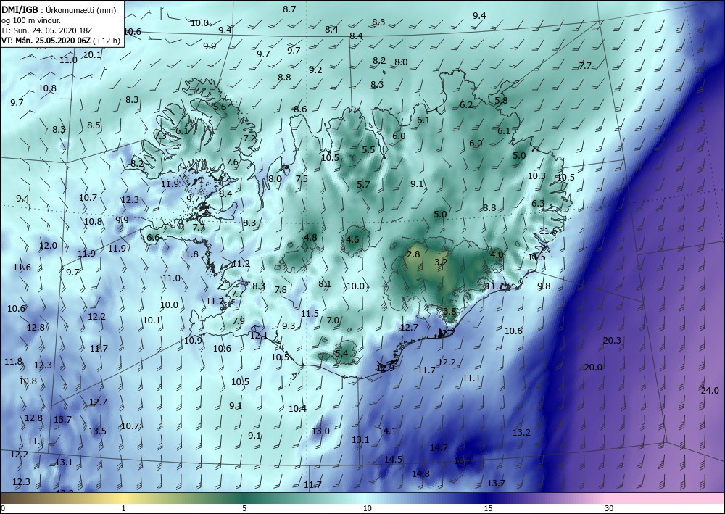
Task: Click the 7.5 value on the map
Action: coord(302,179)
